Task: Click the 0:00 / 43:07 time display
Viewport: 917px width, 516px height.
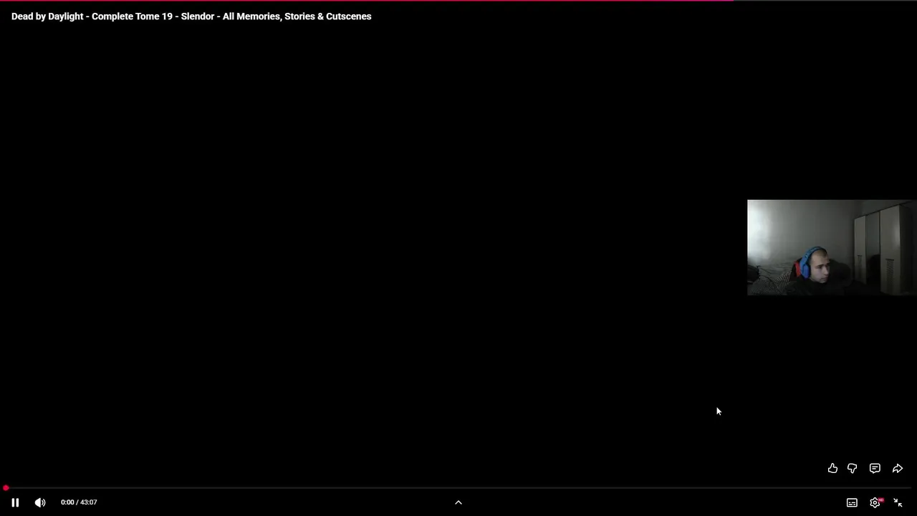Action: tap(79, 502)
